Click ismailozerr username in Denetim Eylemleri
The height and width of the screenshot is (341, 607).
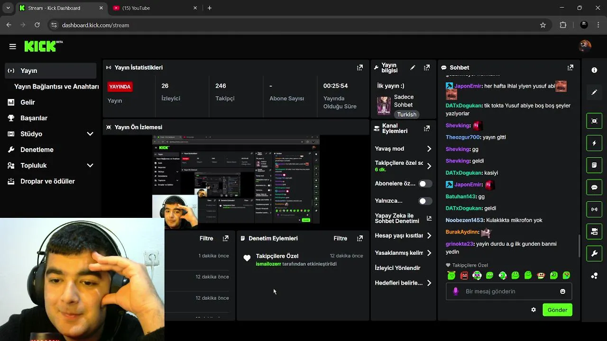coord(268,264)
